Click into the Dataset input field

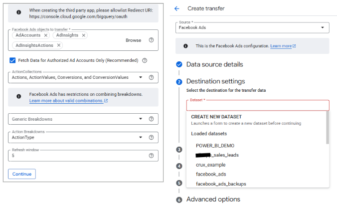click(257, 105)
